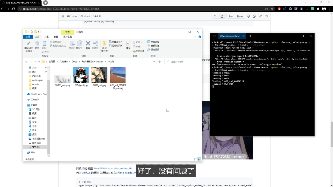Open the address bar history dropdown

pyautogui.click(x=154, y=62)
